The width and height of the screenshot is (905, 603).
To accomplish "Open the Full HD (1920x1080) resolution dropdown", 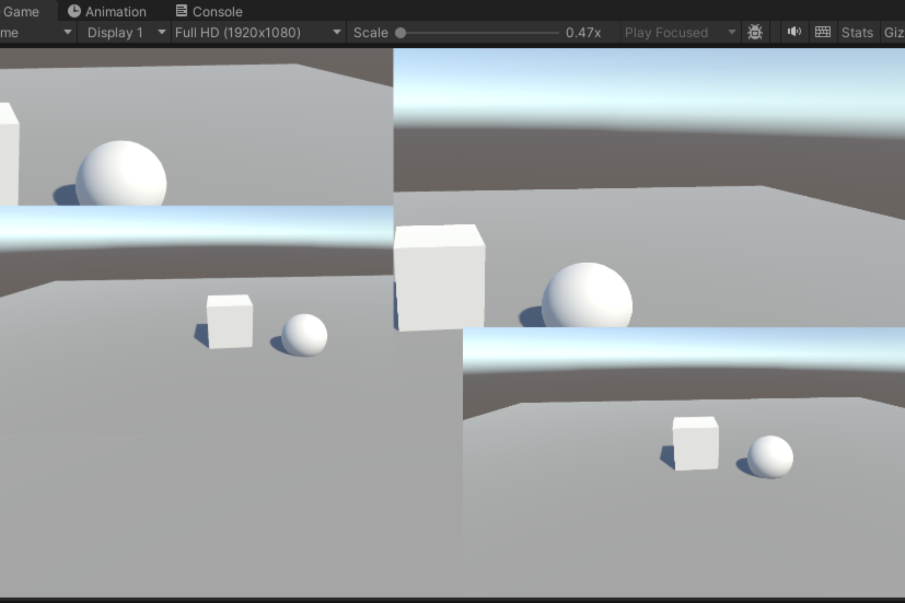I will 259,32.
